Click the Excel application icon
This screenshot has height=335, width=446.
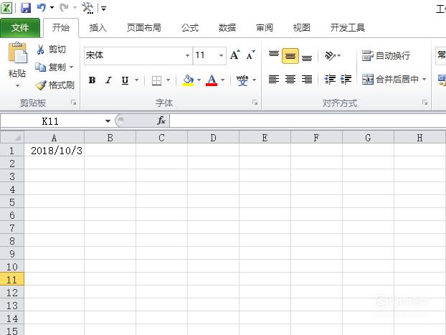click(x=6, y=8)
